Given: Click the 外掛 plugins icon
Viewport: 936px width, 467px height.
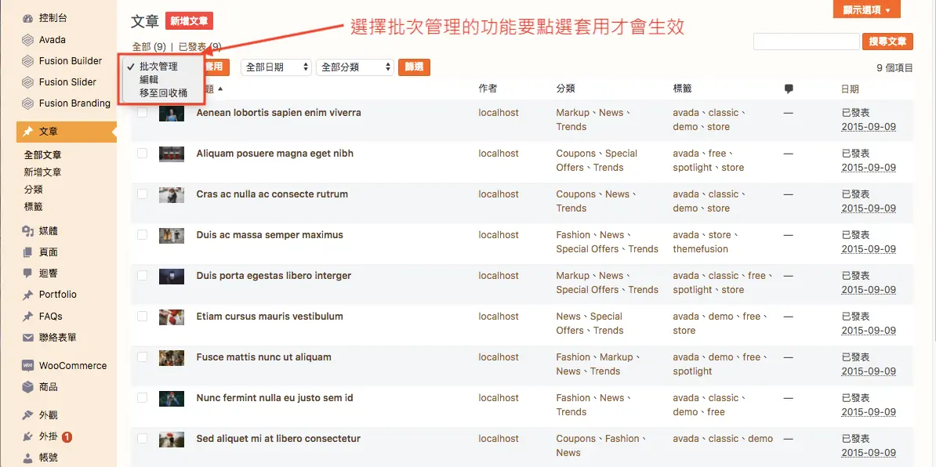Looking at the screenshot, I should tap(27, 436).
